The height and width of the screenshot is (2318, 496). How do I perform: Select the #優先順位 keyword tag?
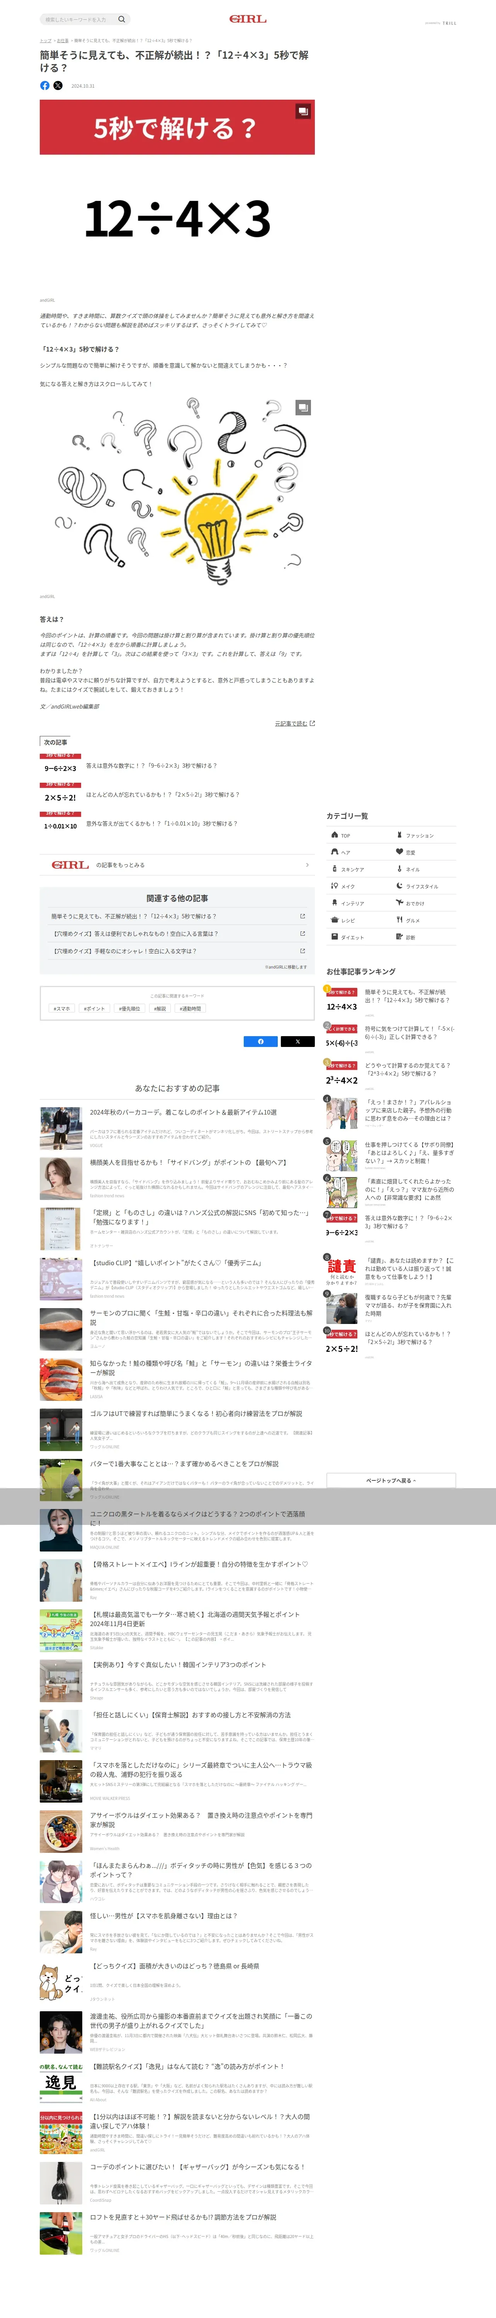[130, 1009]
